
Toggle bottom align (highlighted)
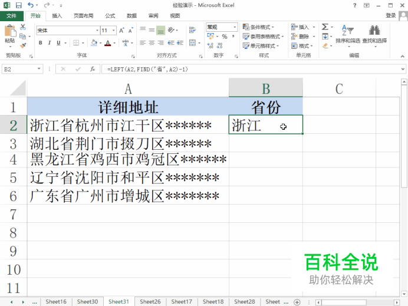160,31
